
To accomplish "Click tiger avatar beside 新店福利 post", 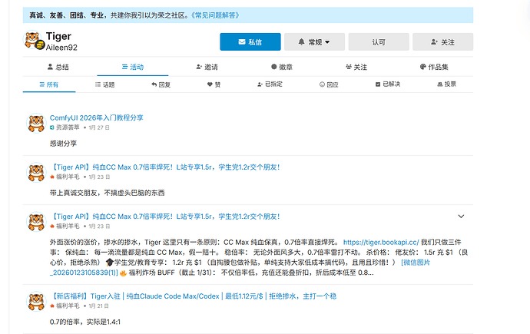I will [36, 301].
